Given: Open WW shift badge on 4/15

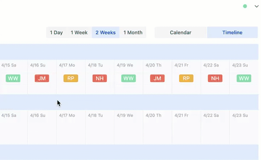Looking at the screenshot, I should point(13,78).
